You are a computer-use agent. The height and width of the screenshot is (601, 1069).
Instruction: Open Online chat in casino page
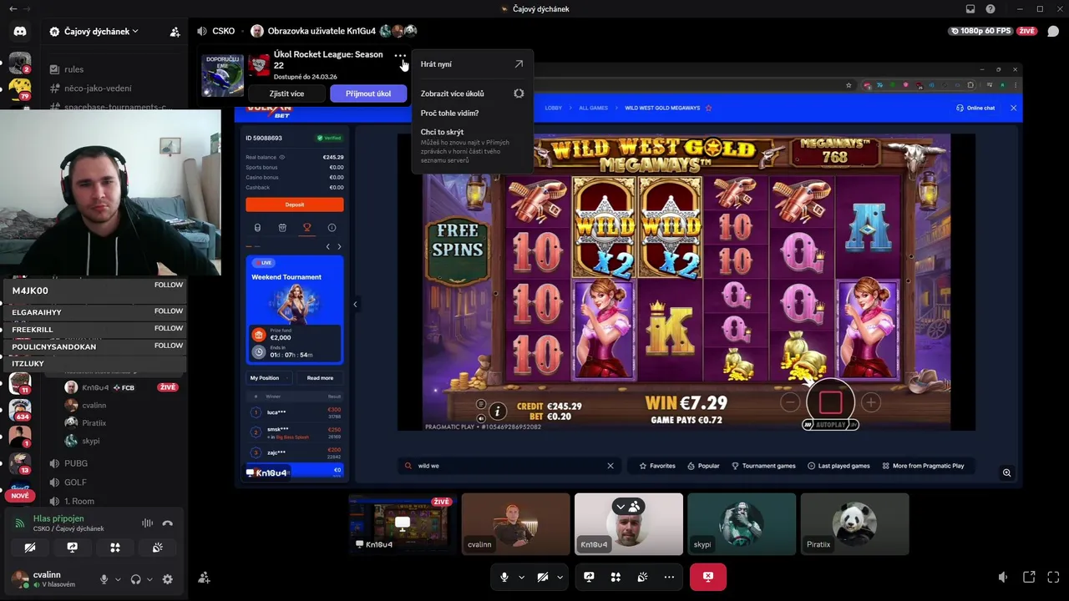coord(975,108)
